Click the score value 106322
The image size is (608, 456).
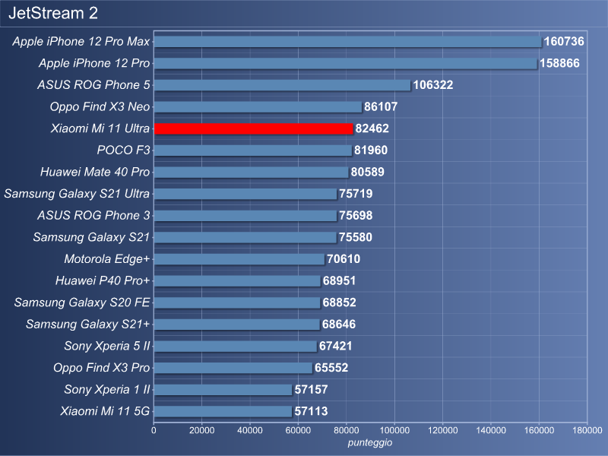433,85
